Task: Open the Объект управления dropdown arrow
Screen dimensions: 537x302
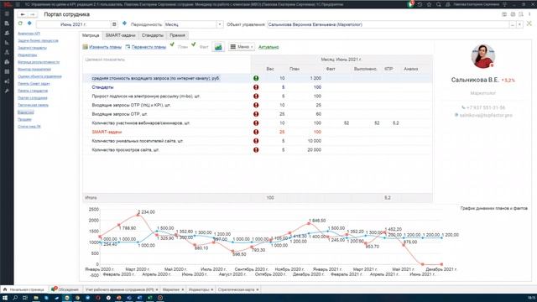Action: click(519, 24)
